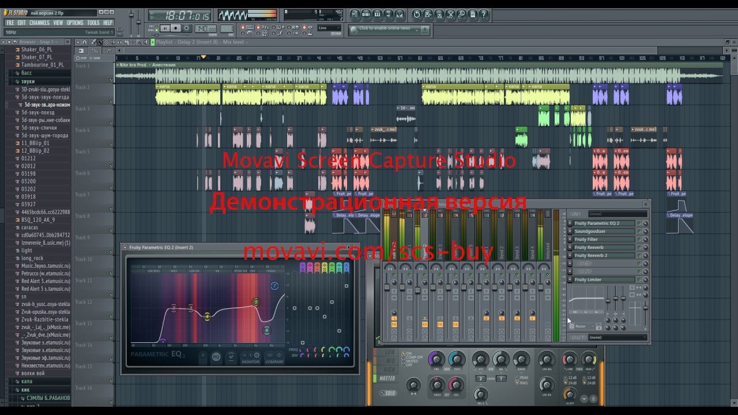Image resolution: width=738 pixels, height=415 pixels.
Task: Click the Master channel volume fader in mixer
Action: tap(387, 288)
